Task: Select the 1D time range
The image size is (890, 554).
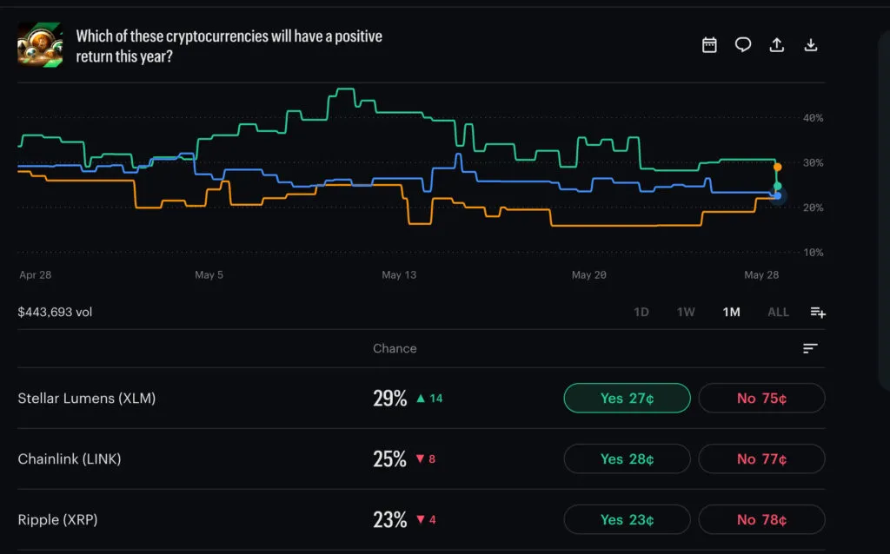Action: (641, 312)
